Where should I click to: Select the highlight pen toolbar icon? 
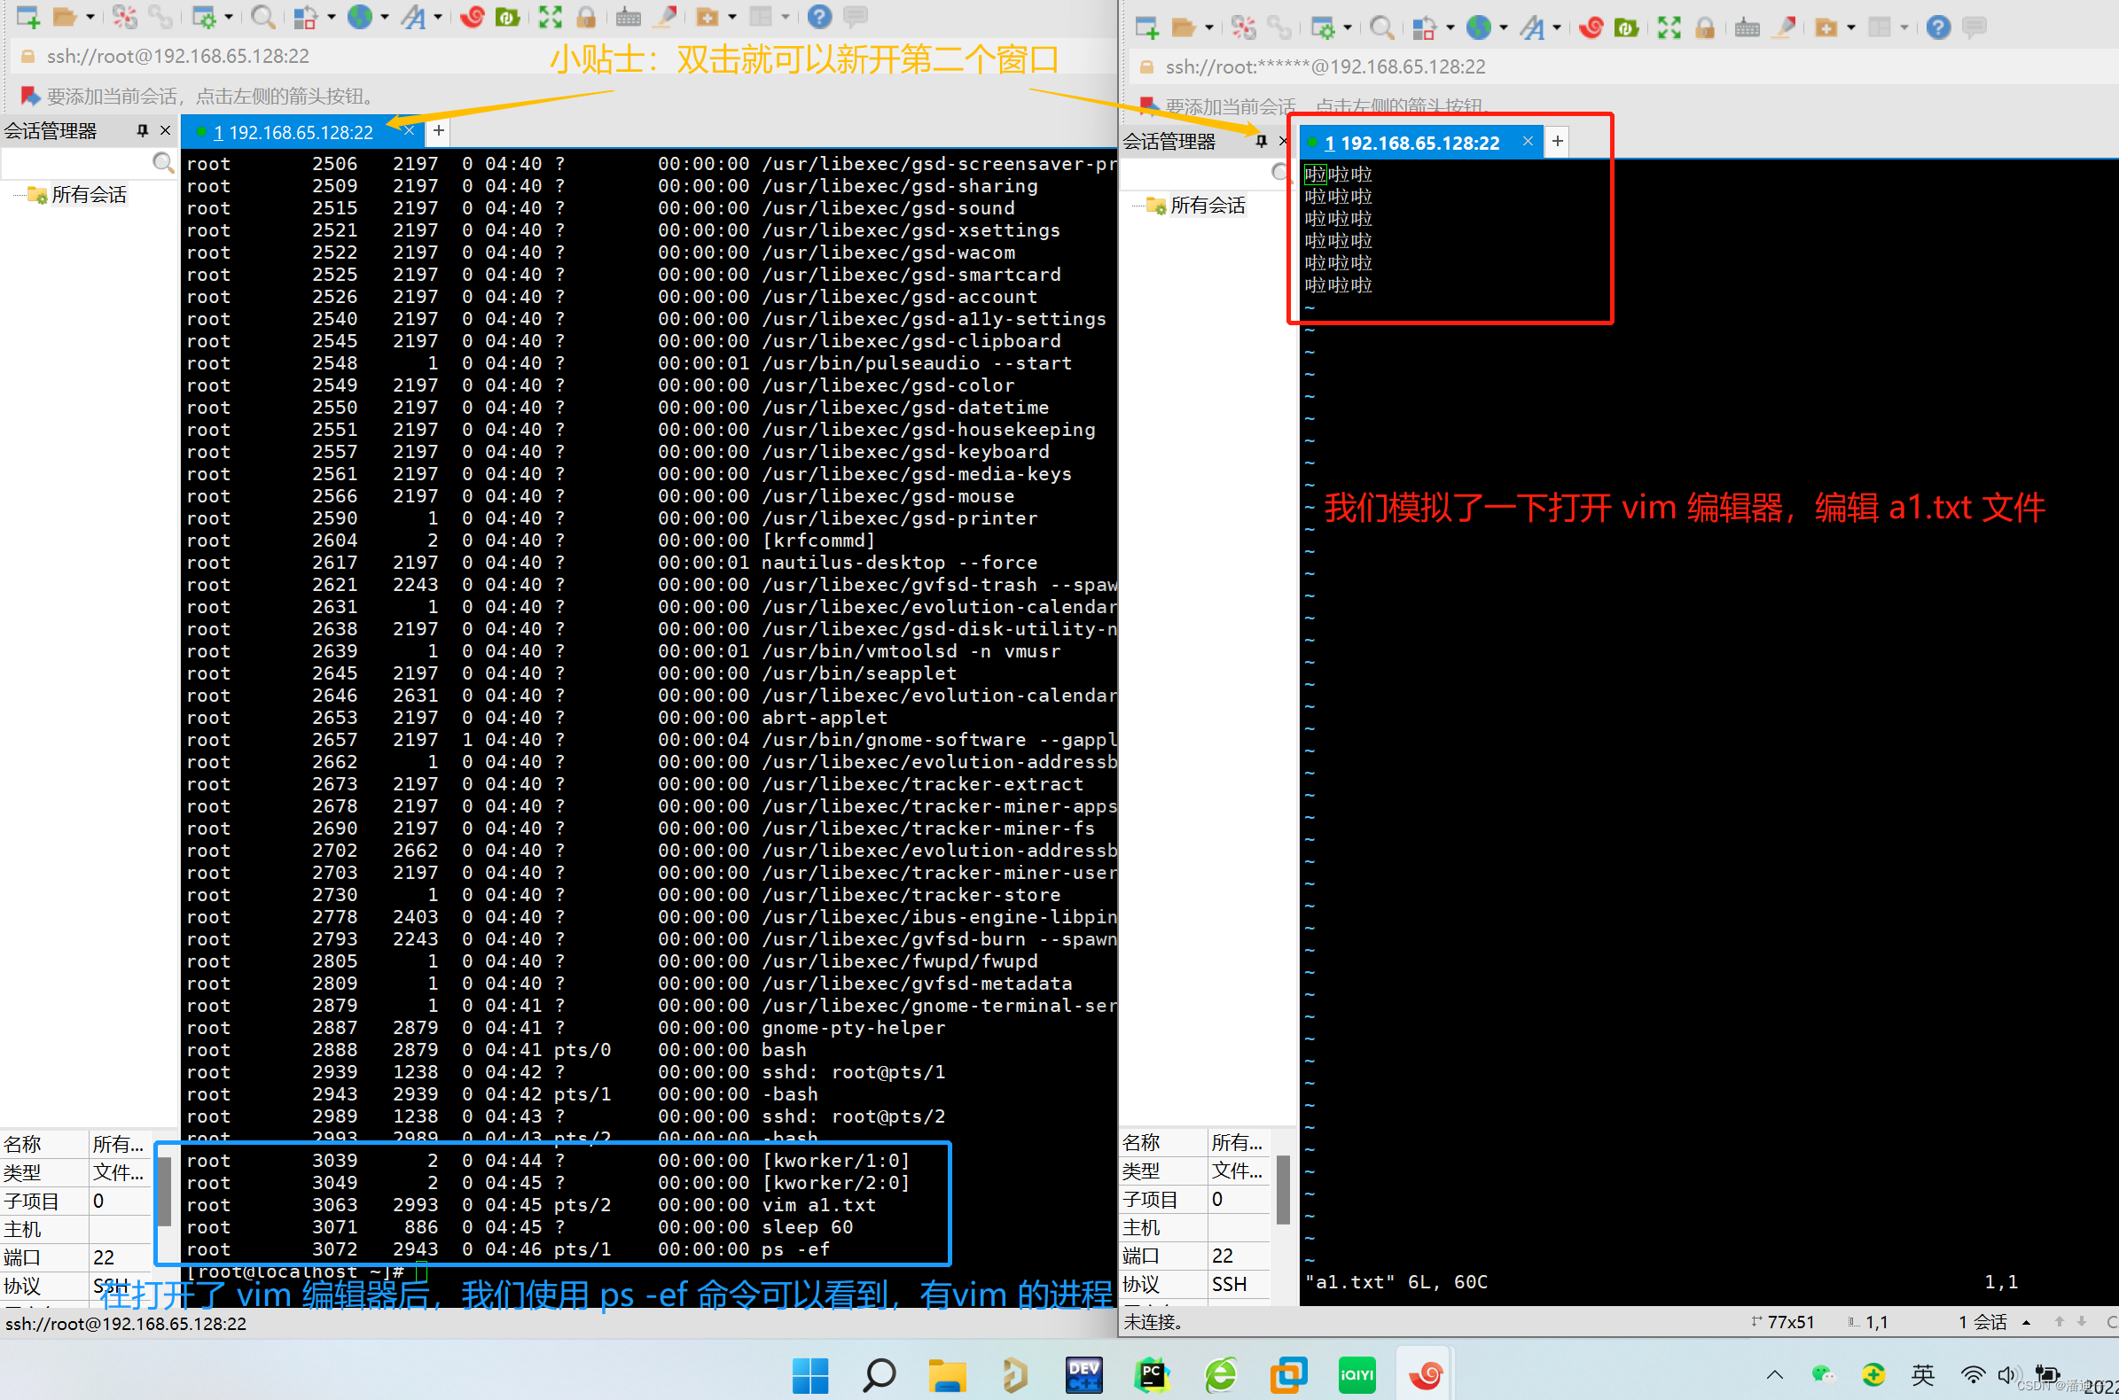click(x=663, y=16)
